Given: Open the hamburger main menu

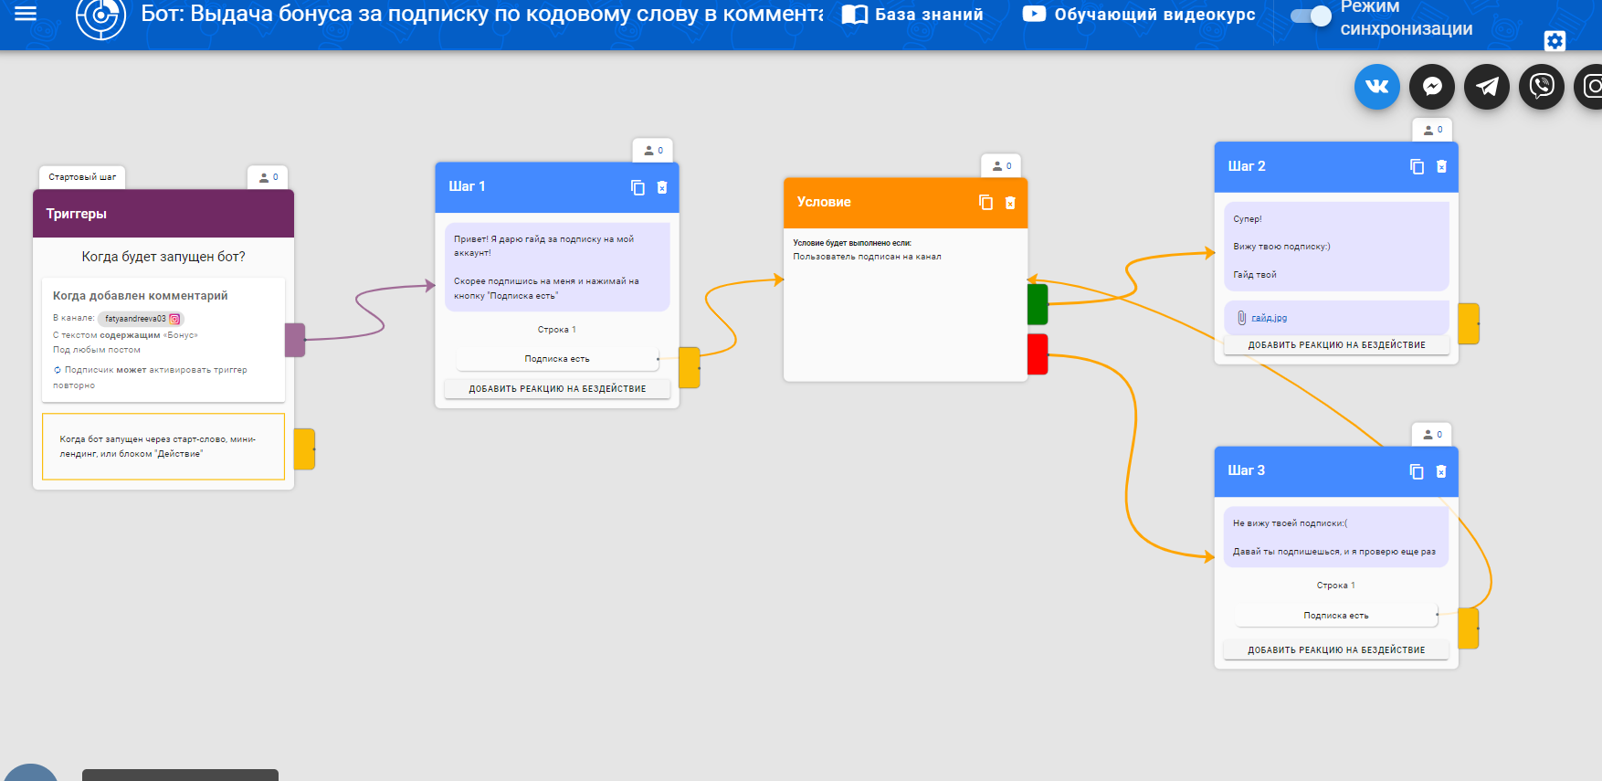Looking at the screenshot, I should (26, 14).
